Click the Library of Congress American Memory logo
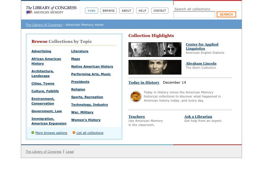 tap(51, 10)
